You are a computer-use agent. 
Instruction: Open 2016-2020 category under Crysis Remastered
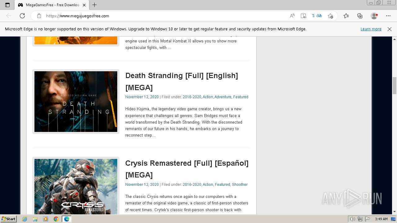point(192,185)
